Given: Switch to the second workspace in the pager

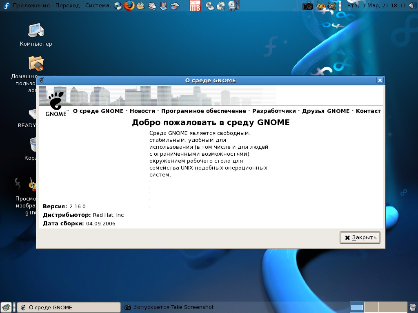Looking at the screenshot, I should 371,307.
